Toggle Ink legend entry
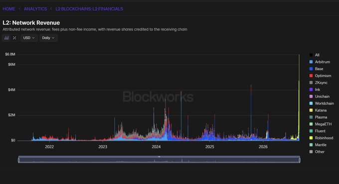Screen dimensions: 339x184 (315, 90)
